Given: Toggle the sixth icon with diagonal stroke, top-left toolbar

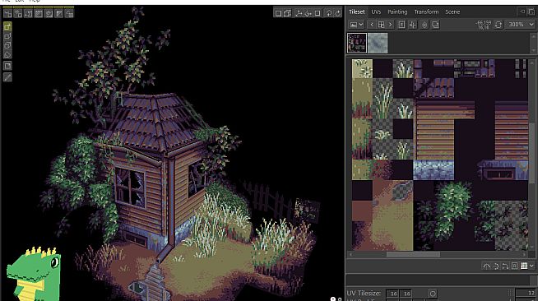Looking at the screenshot, I should (59, 13).
